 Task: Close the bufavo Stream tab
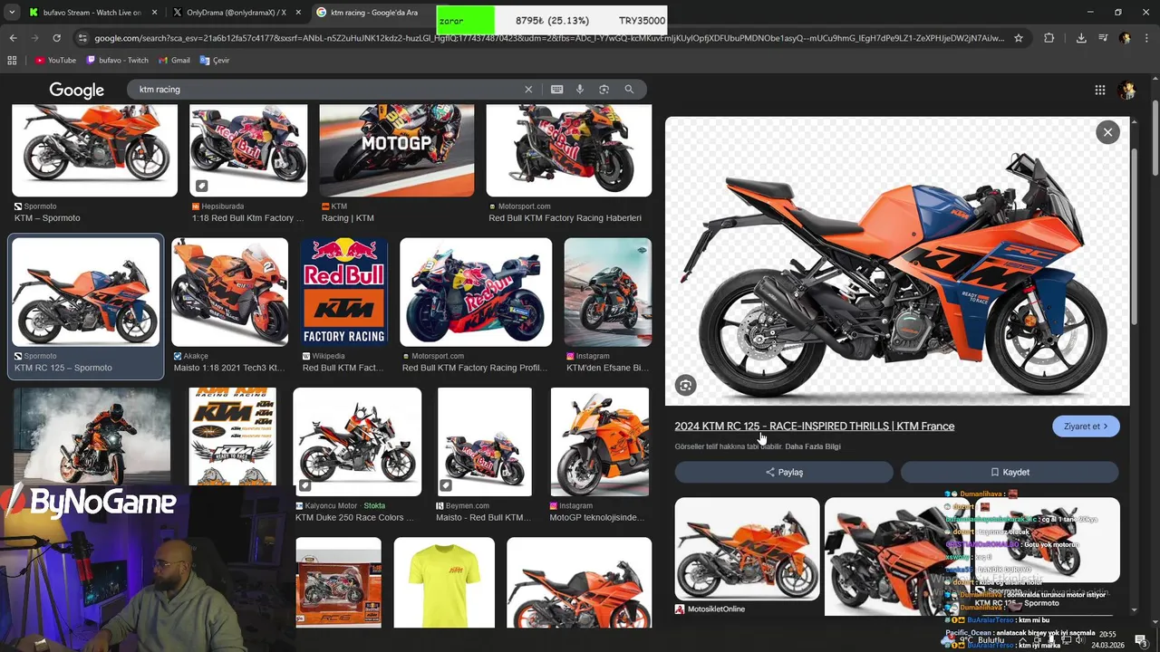[x=154, y=13]
